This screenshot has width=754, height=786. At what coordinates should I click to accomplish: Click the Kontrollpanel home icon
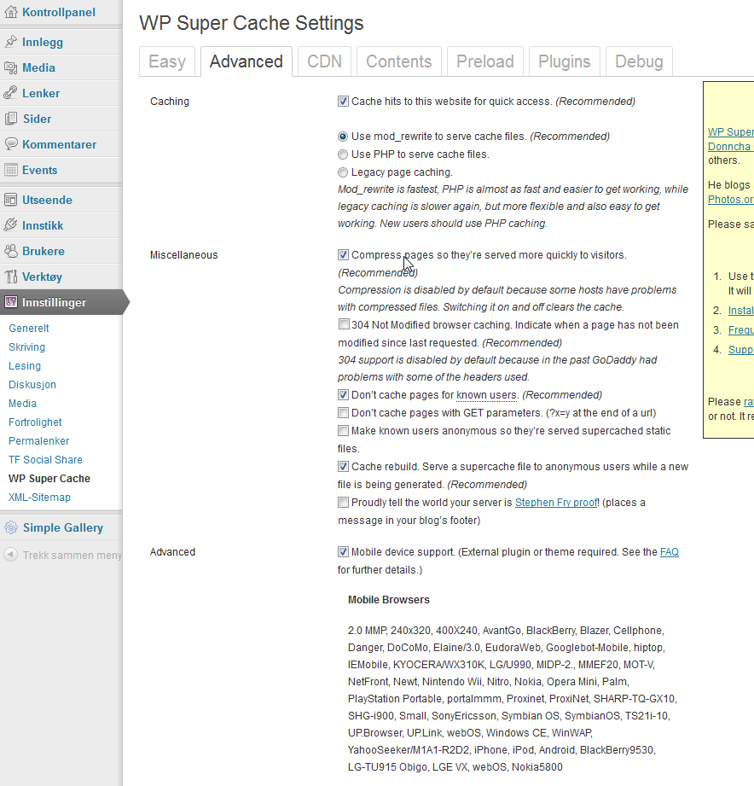(x=10, y=12)
